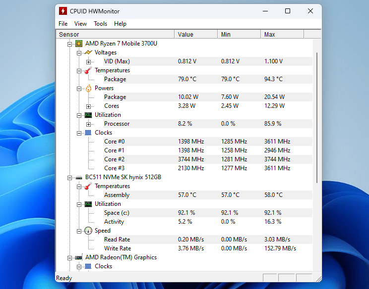369x289 pixels.
Task: Collapse the CPU Voltages group
Action: 79,53
